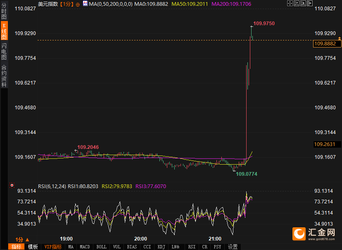The width and height of the screenshot is (342, 250).
Task: Enable the BOLL indicator
Action: pyautogui.click(x=101, y=247)
